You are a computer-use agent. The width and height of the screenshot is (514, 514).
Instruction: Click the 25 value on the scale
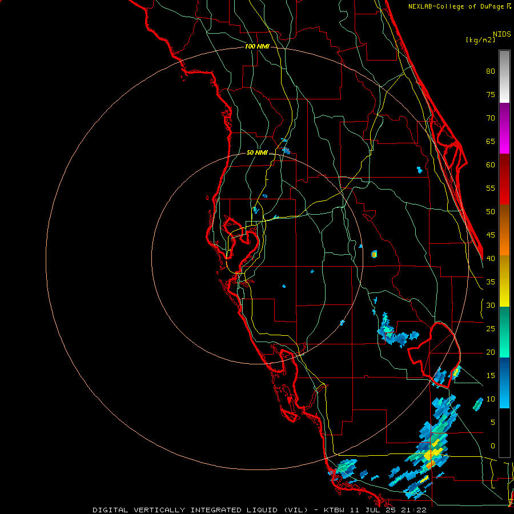pyautogui.click(x=491, y=329)
